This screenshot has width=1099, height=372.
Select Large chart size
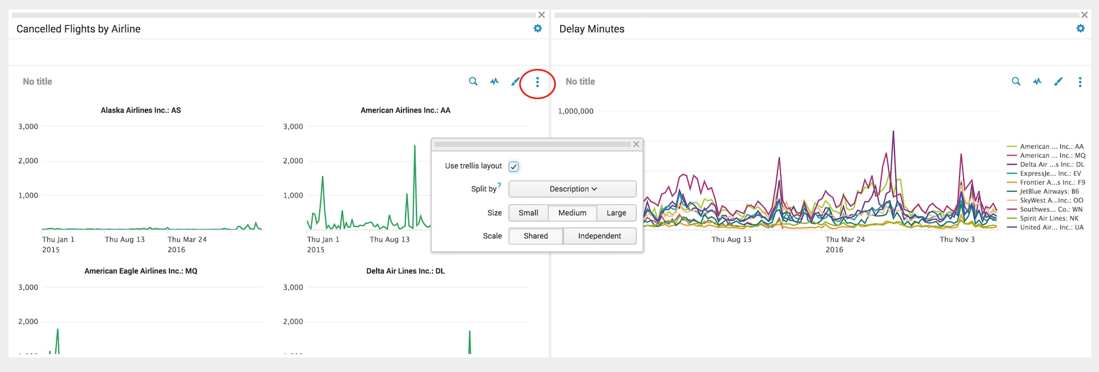point(616,213)
